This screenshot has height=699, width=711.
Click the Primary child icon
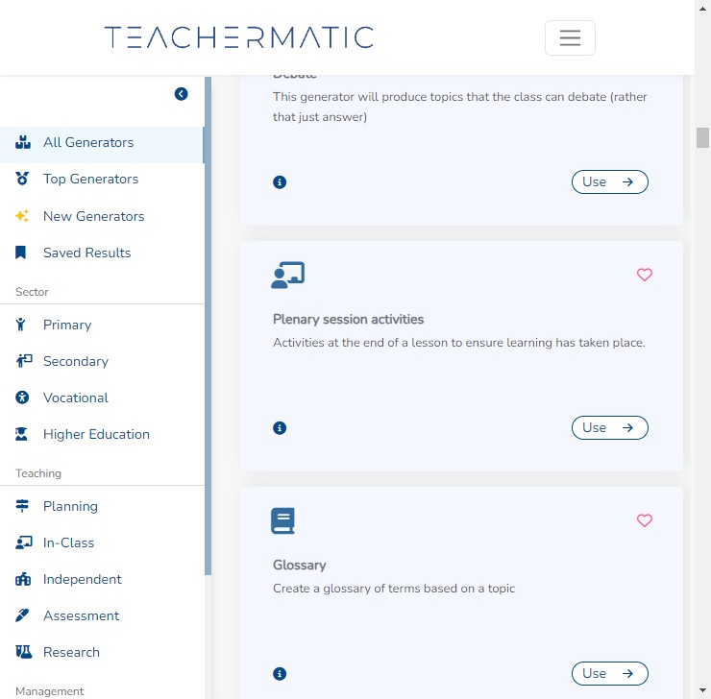[20, 325]
